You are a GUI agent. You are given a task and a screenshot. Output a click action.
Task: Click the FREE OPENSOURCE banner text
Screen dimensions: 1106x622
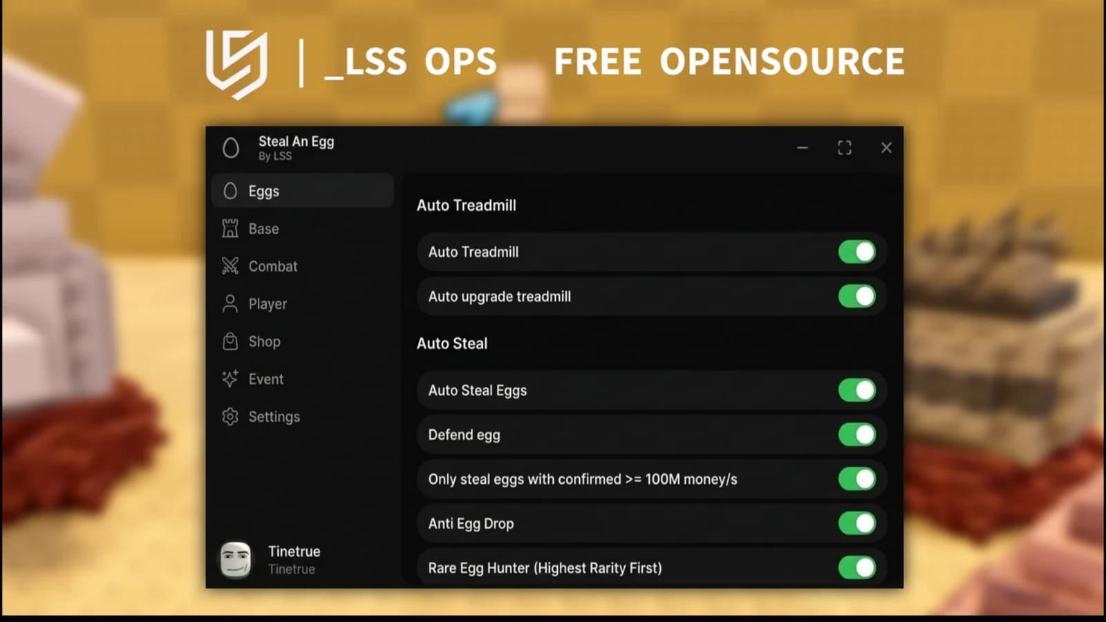point(729,62)
